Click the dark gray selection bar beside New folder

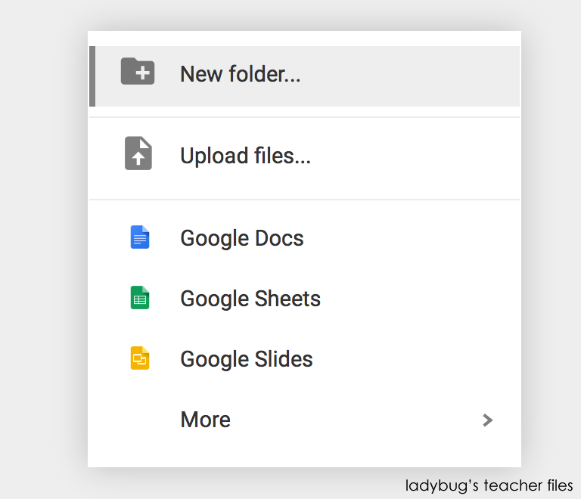click(x=92, y=76)
